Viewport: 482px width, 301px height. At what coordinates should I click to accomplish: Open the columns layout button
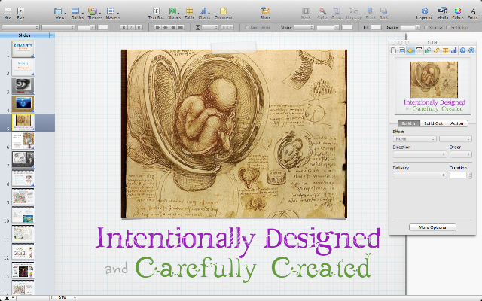(227, 28)
